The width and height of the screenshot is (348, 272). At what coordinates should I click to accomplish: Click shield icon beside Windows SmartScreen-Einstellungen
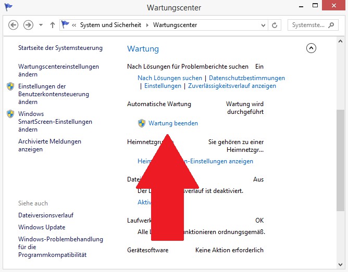click(x=10, y=114)
